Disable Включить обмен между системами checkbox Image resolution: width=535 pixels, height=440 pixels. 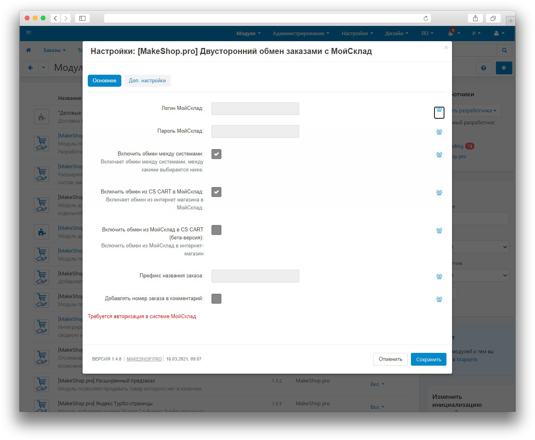(216, 154)
